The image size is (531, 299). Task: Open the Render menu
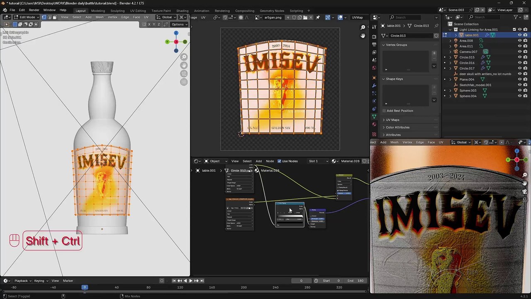point(34,10)
